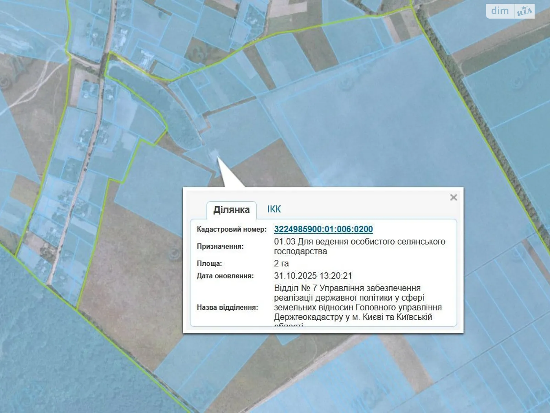
Task: Switch to the ІКК tab
Action: coord(274,209)
